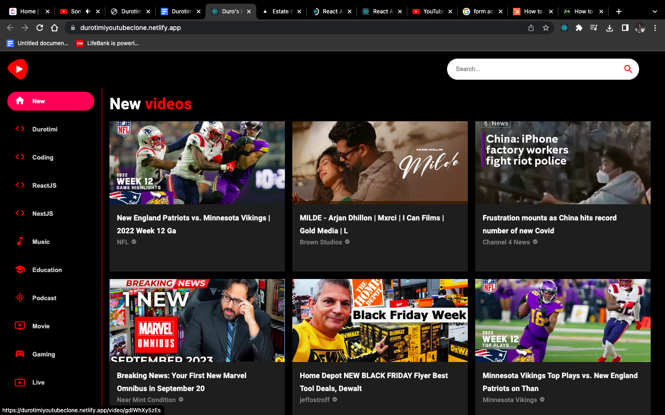Open the 'LifeBank is poweri...' bookmark
The image size is (665, 415).
pyautogui.click(x=108, y=43)
